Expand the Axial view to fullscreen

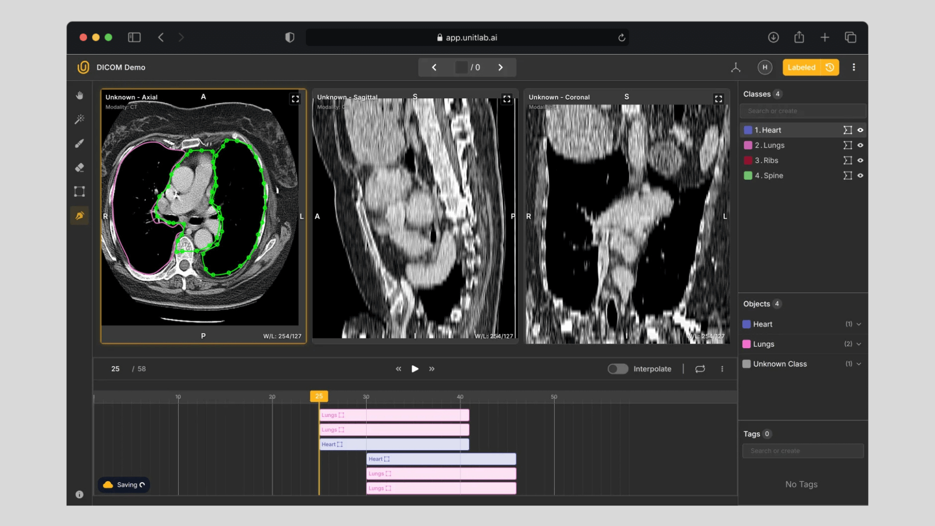coord(296,99)
